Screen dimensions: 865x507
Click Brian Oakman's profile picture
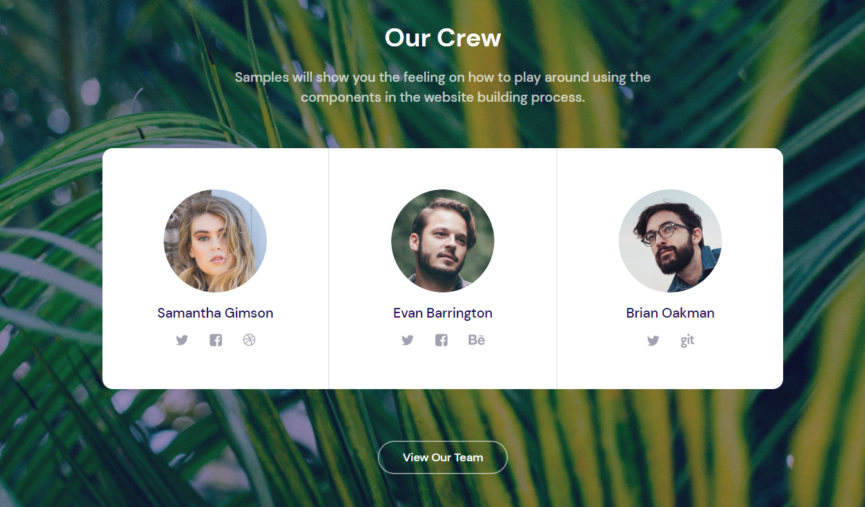pos(670,241)
